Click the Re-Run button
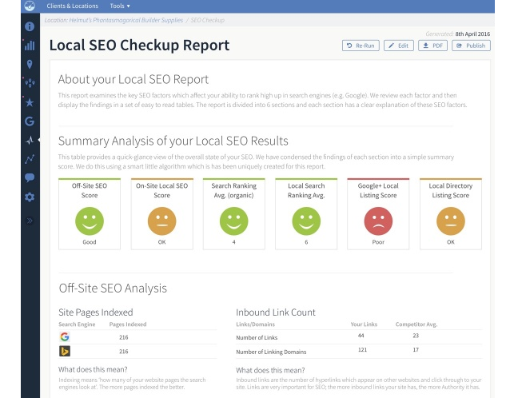The image size is (518, 398). [x=361, y=46]
